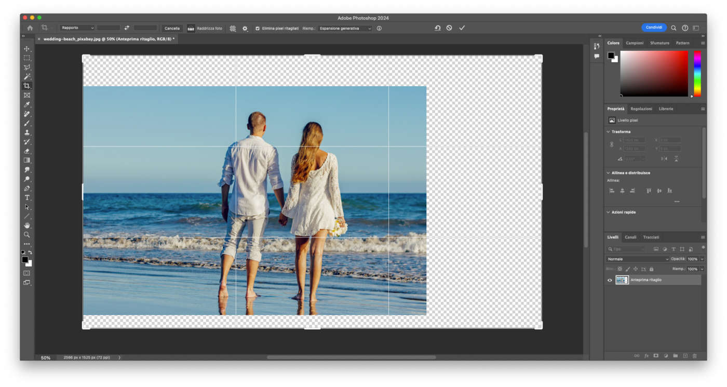Image resolution: width=727 pixels, height=387 pixels.
Task: Hide the Anteprima ritaglio layer
Action: tap(610, 280)
